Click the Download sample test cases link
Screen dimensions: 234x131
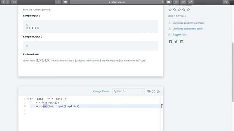pyautogui.click(x=188, y=29)
